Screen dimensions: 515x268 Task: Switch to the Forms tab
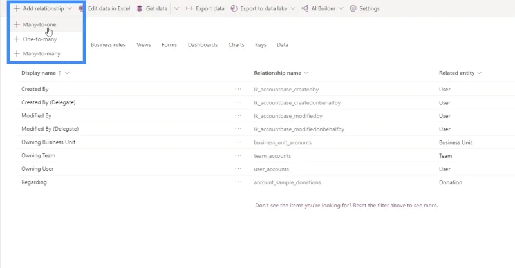coord(169,44)
